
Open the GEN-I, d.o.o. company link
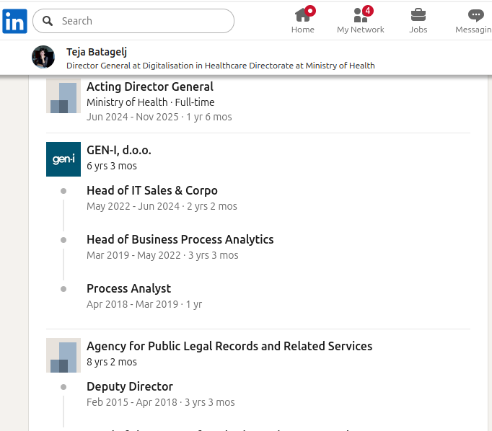coord(119,150)
